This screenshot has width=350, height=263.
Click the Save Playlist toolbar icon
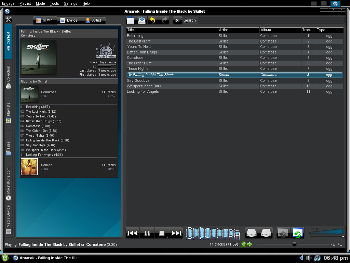coord(142,20)
